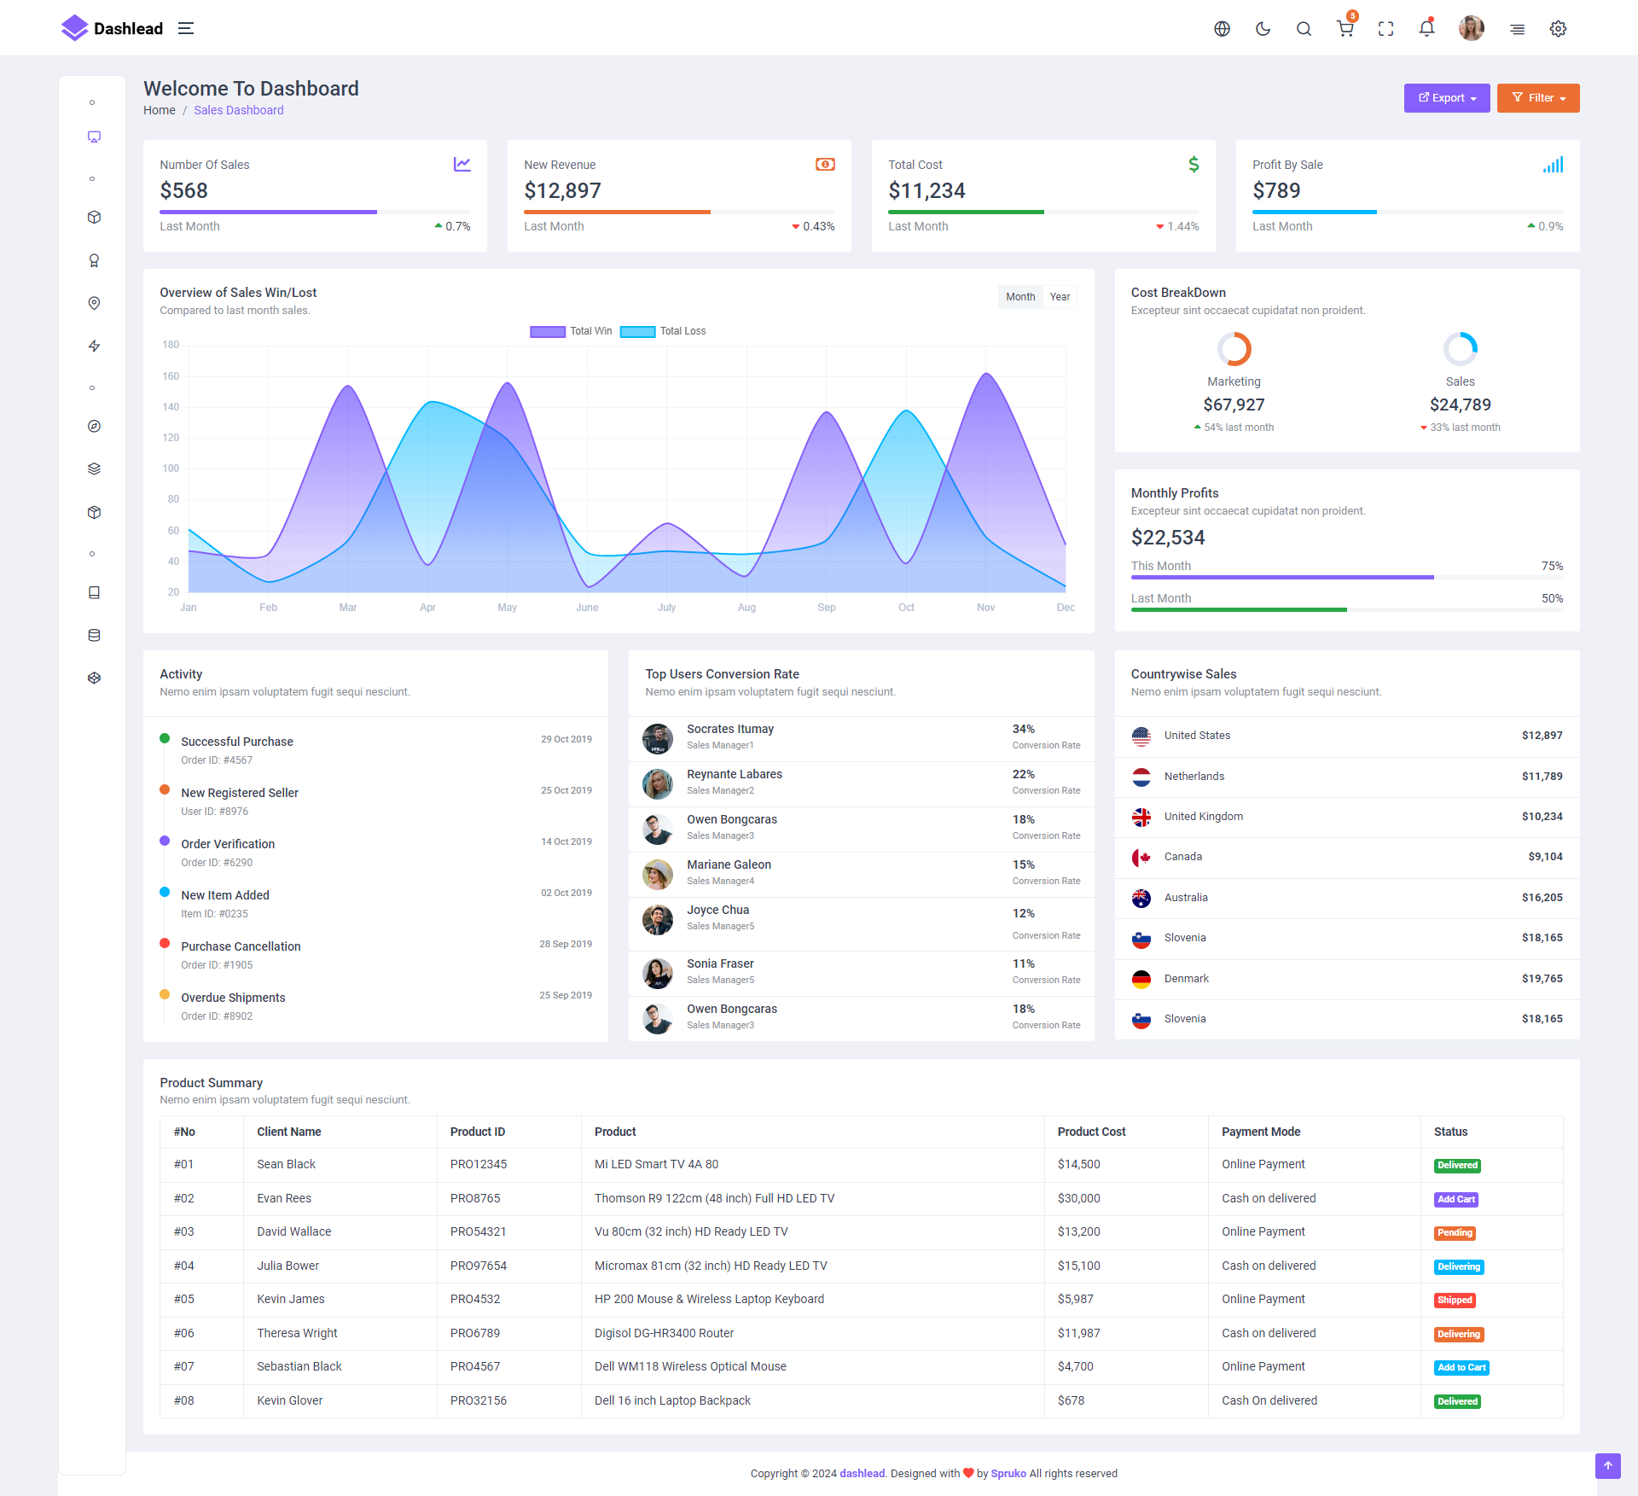
Task: Toggle the sidebar hamburger menu
Action: click(x=186, y=29)
